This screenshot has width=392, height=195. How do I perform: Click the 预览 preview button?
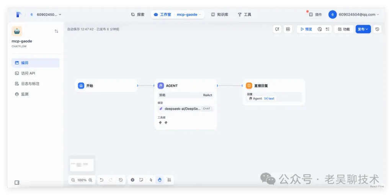click(x=306, y=29)
